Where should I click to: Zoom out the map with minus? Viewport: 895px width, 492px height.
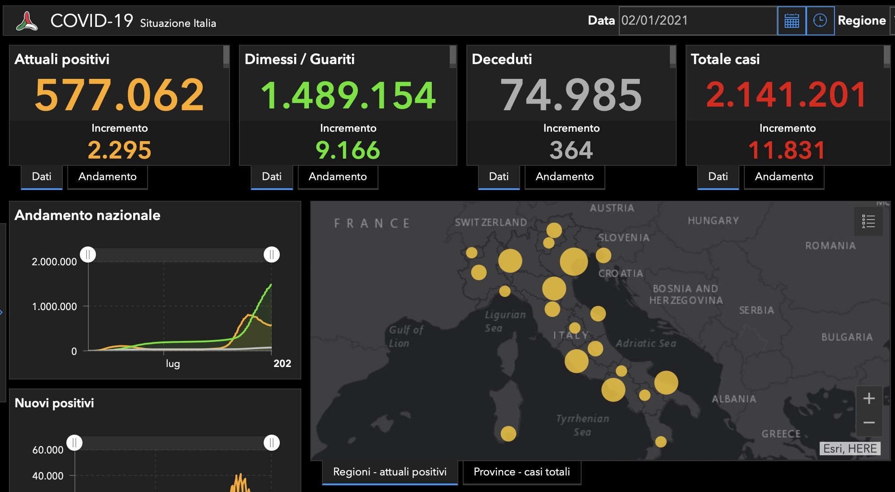[x=869, y=423]
